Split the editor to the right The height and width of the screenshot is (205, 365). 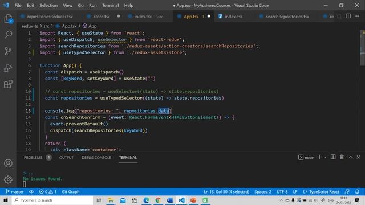(348, 16)
